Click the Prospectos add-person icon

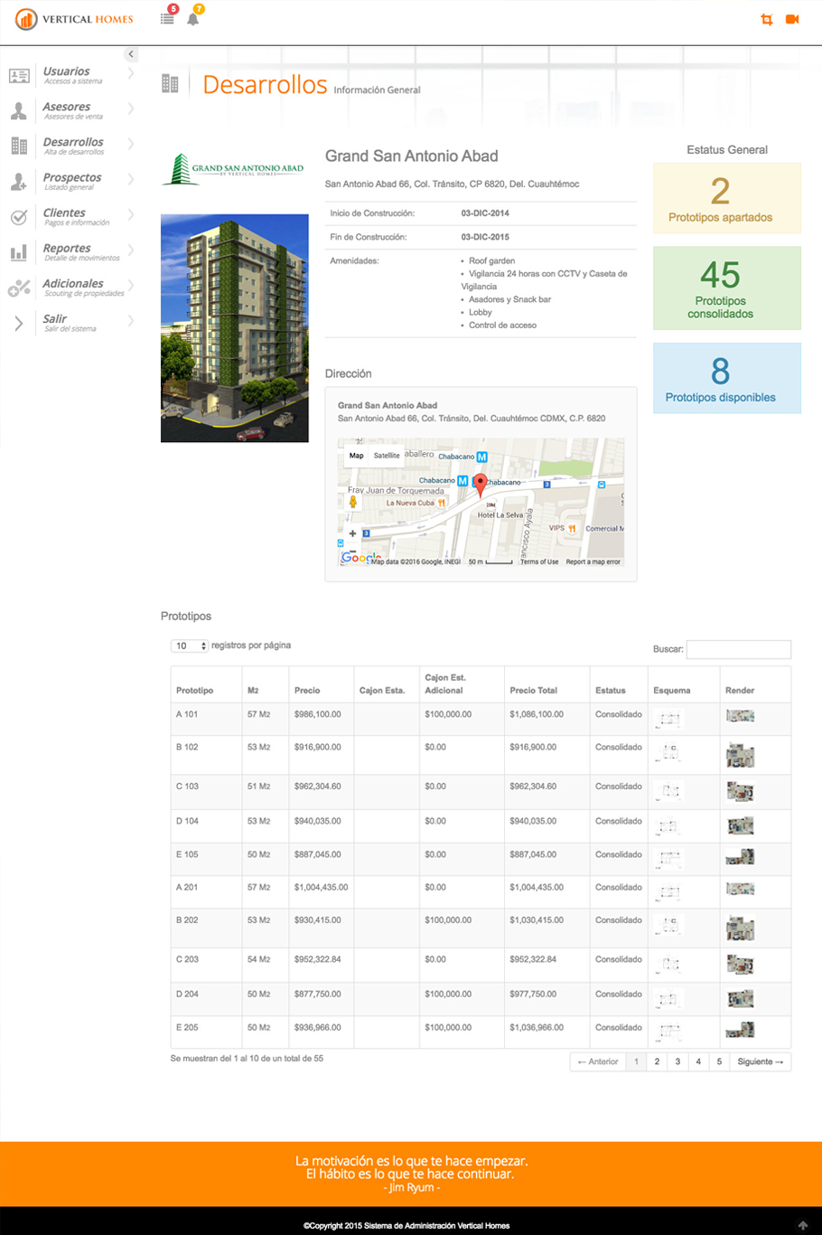pyautogui.click(x=19, y=182)
